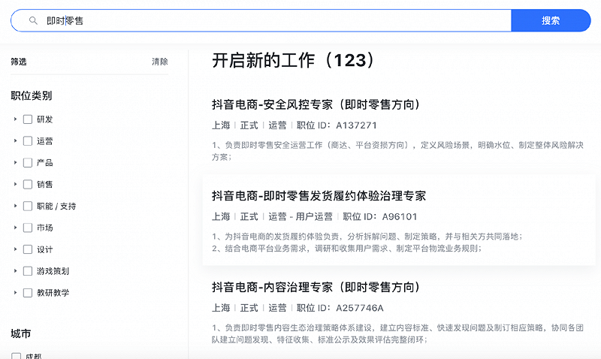Open 抖音电商-即时零售发货履约体验治理专家 job posting

(319, 196)
